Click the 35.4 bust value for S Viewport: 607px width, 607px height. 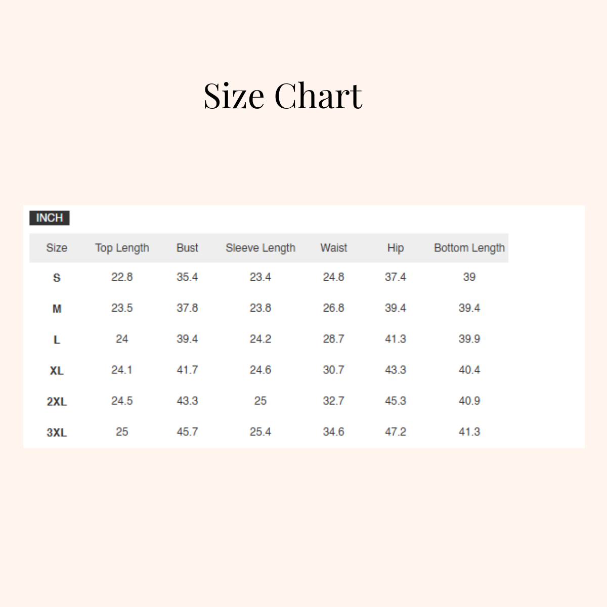[x=187, y=277]
